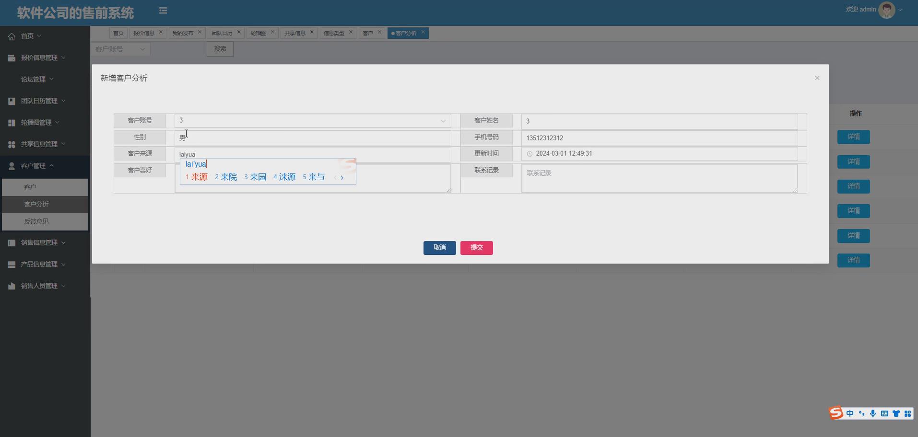
Task: Open the IME skin shirt icon
Action: [x=896, y=414]
